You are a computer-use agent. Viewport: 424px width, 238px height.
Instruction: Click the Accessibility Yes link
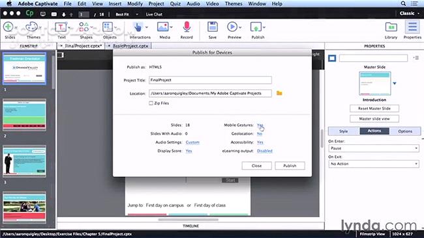pyautogui.click(x=260, y=142)
